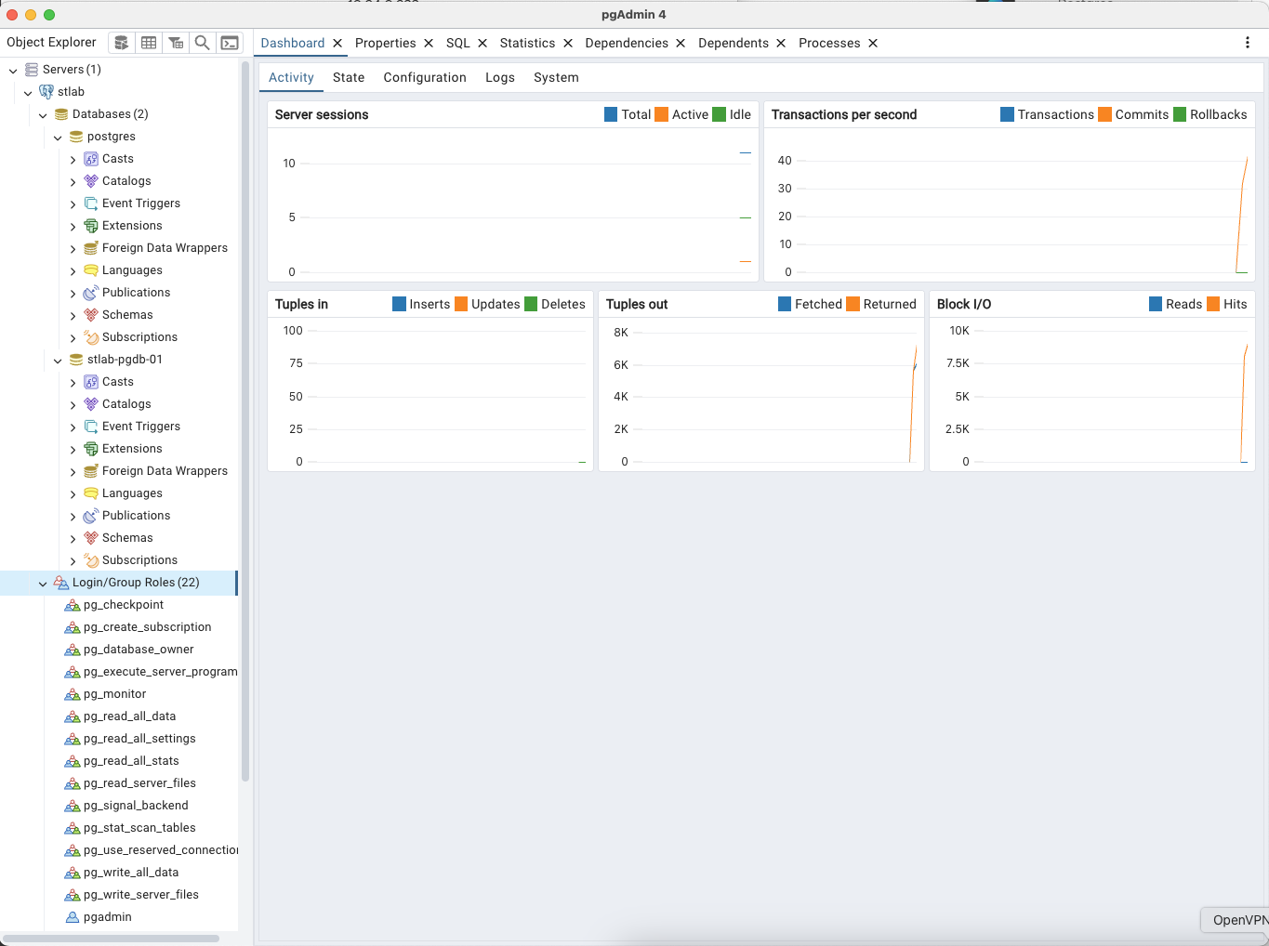Select the pgadmin login role
Screen dimensions: 1269x946
point(107,917)
